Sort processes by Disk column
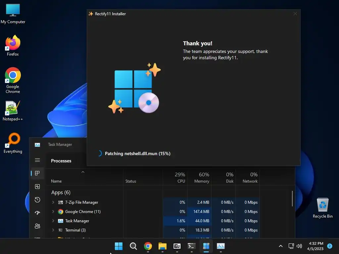The height and width of the screenshot is (254, 339). (x=223, y=177)
